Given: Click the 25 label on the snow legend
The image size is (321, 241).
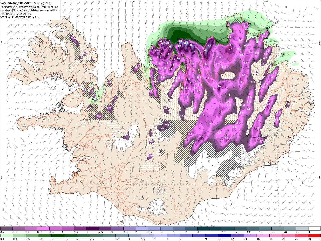Looking at the screenshot, I should [297, 232].
